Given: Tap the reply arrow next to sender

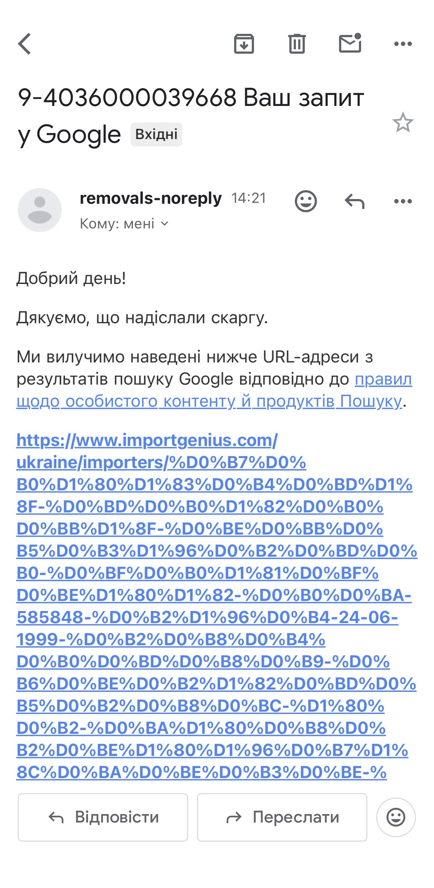Looking at the screenshot, I should tap(354, 201).
